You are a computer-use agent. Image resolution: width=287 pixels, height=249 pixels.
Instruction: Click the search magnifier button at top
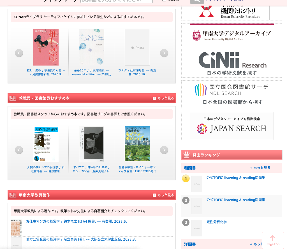pyautogui.click(x=197, y=1)
